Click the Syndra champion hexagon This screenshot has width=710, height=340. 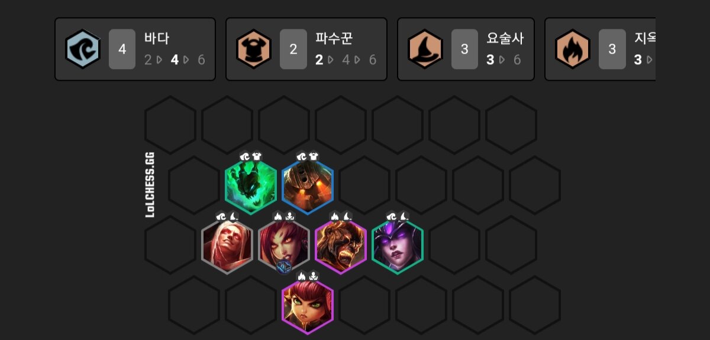tap(398, 247)
